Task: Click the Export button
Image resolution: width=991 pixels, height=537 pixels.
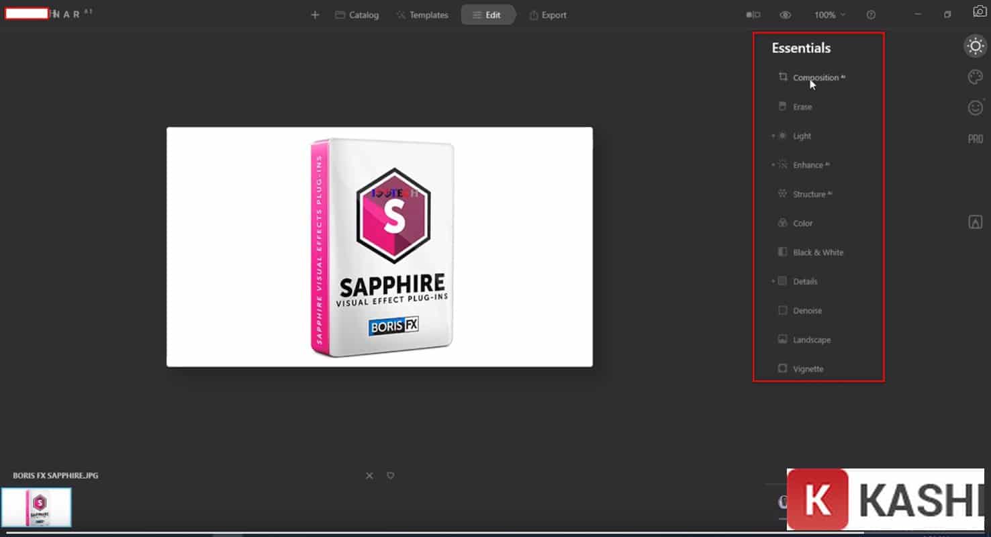Action: tap(548, 15)
